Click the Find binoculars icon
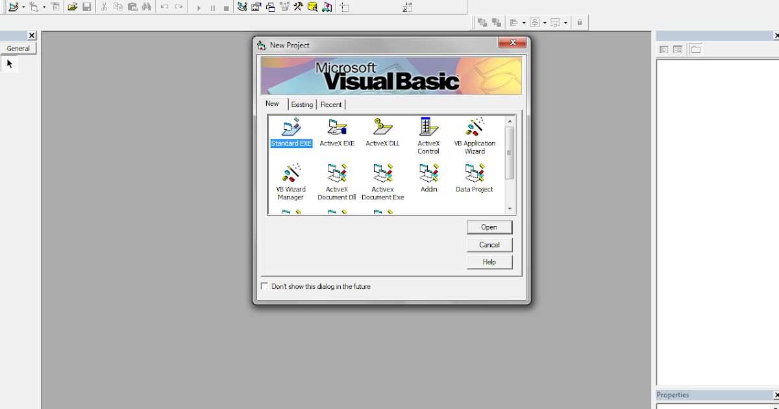This screenshot has width=779, height=409. click(146, 7)
